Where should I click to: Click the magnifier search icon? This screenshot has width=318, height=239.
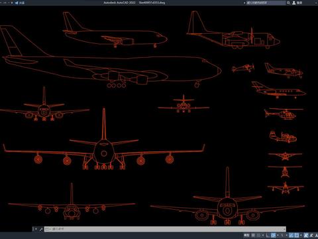288,3
